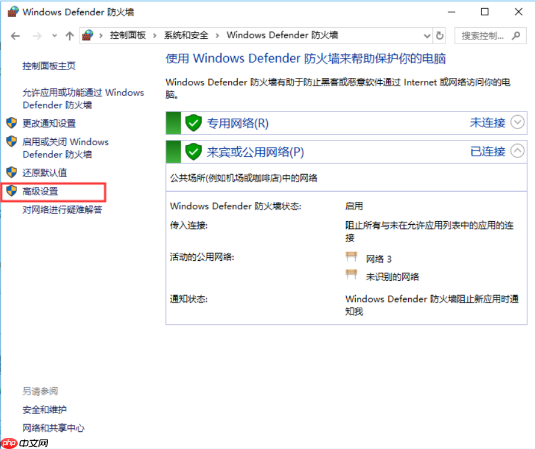Click the Back navigation arrow
Screen dimensions: 535x449
pos(15,36)
